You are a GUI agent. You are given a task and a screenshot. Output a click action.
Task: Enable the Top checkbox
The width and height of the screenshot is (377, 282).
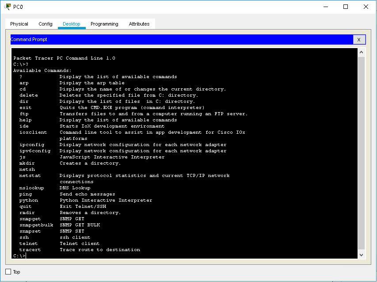[8, 272]
